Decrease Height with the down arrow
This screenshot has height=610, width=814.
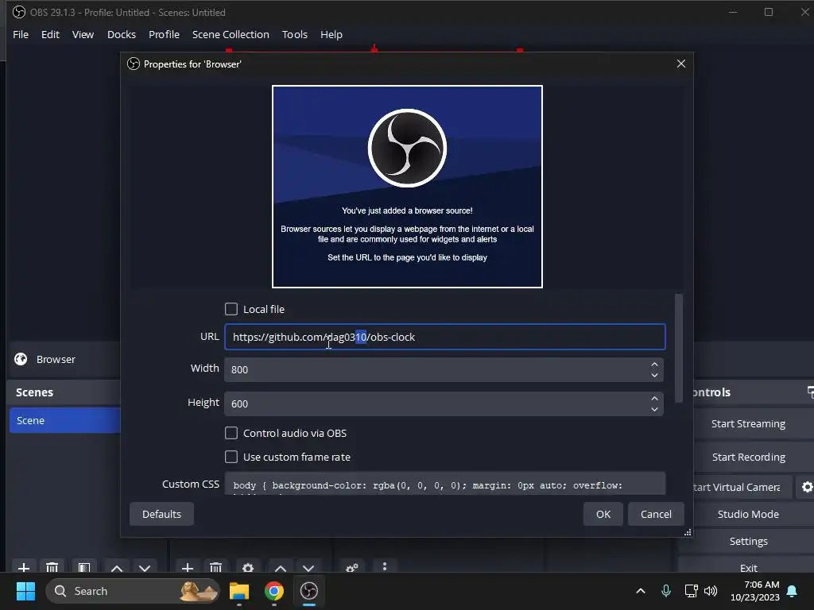click(655, 410)
